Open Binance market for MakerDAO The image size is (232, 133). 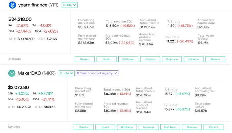192,127
